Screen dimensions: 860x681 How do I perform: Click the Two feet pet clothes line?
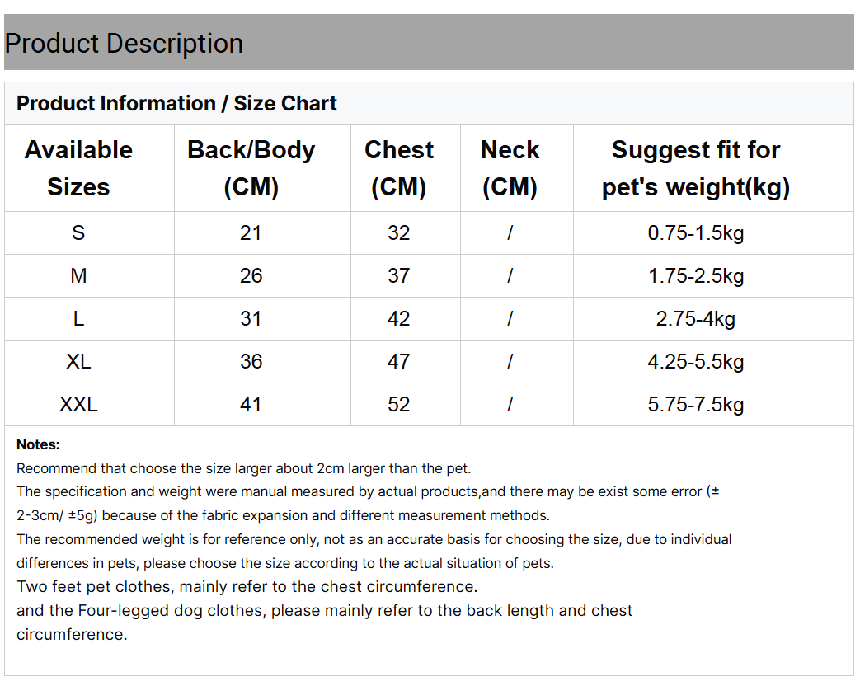tap(247, 587)
